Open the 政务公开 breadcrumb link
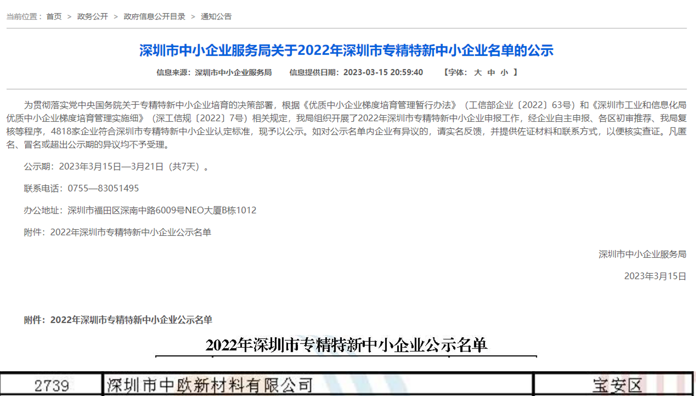Screen dimensions: 696x396 [93, 17]
